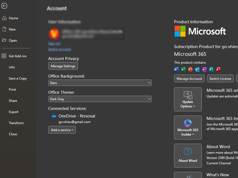
Task: Click the New blank page icon
Action: tap(4, 29)
